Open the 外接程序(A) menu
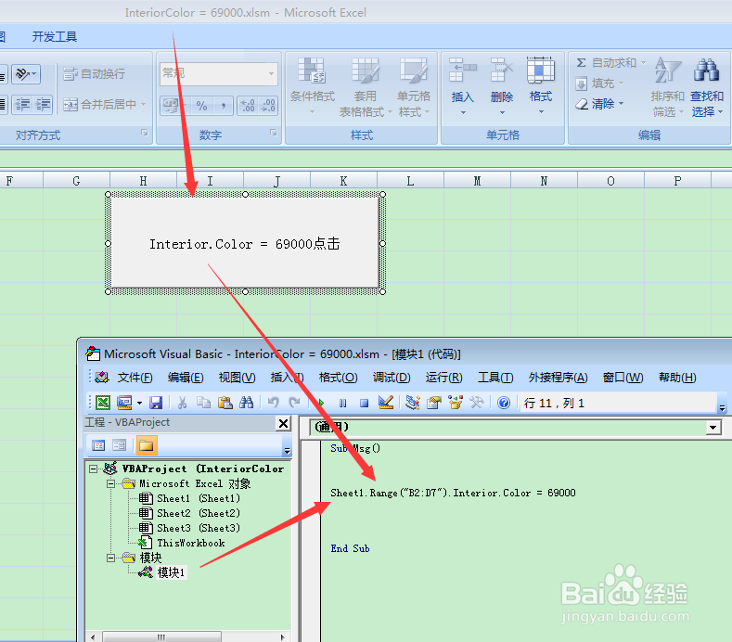The image size is (732, 642). coord(558,378)
